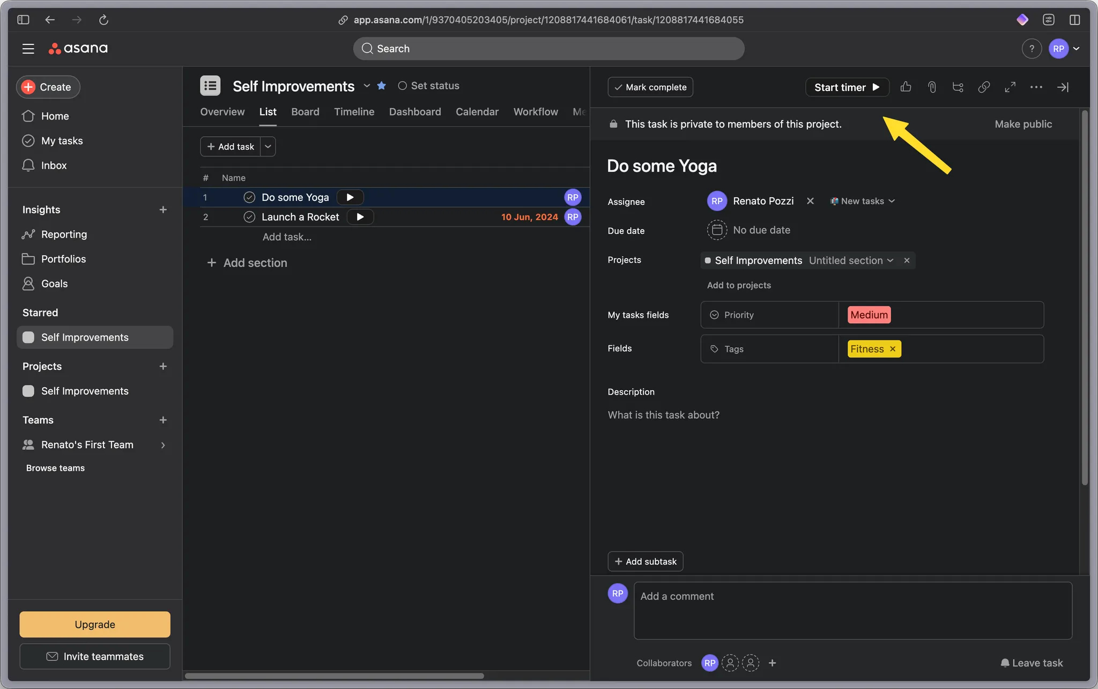The width and height of the screenshot is (1098, 689).
Task: Close the task details pane arrow
Action: [1063, 87]
